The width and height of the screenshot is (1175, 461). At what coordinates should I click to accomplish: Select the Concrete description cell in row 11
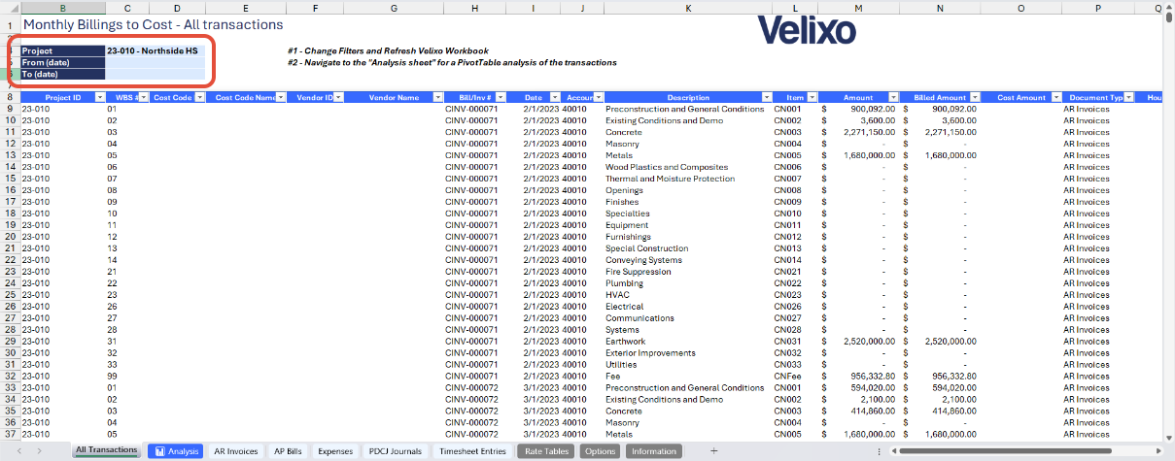(688, 132)
